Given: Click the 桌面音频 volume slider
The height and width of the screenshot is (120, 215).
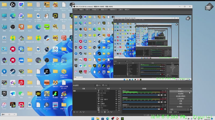Looking at the screenshot, I should [x=141, y=102].
